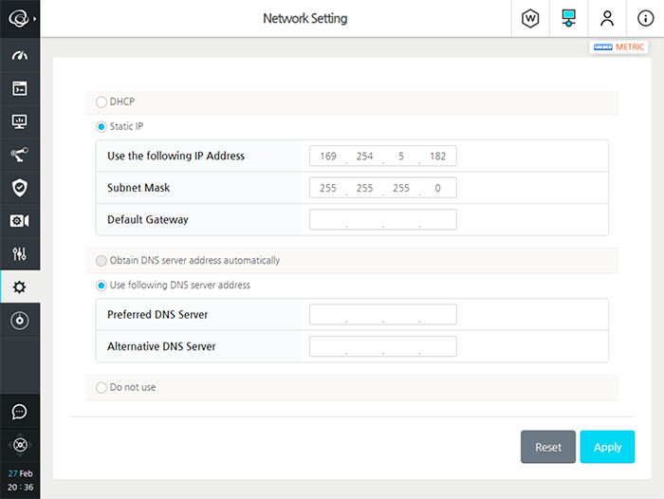The image size is (664, 499).
Task: Open the home logo menu icon
Action: (19, 19)
